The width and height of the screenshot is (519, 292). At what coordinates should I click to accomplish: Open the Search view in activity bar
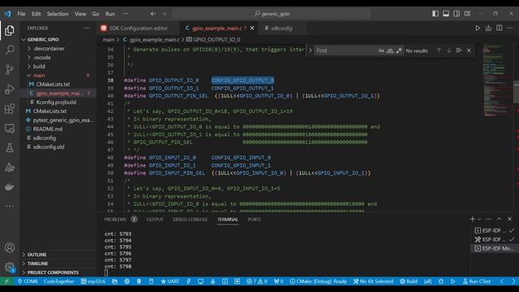tap(10, 50)
